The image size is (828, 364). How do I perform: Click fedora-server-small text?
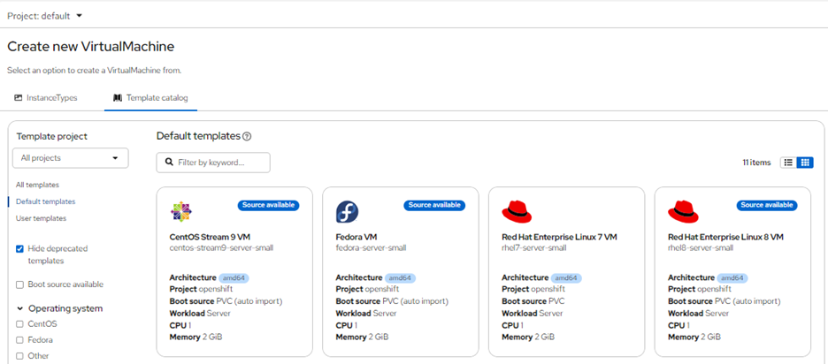[371, 247]
